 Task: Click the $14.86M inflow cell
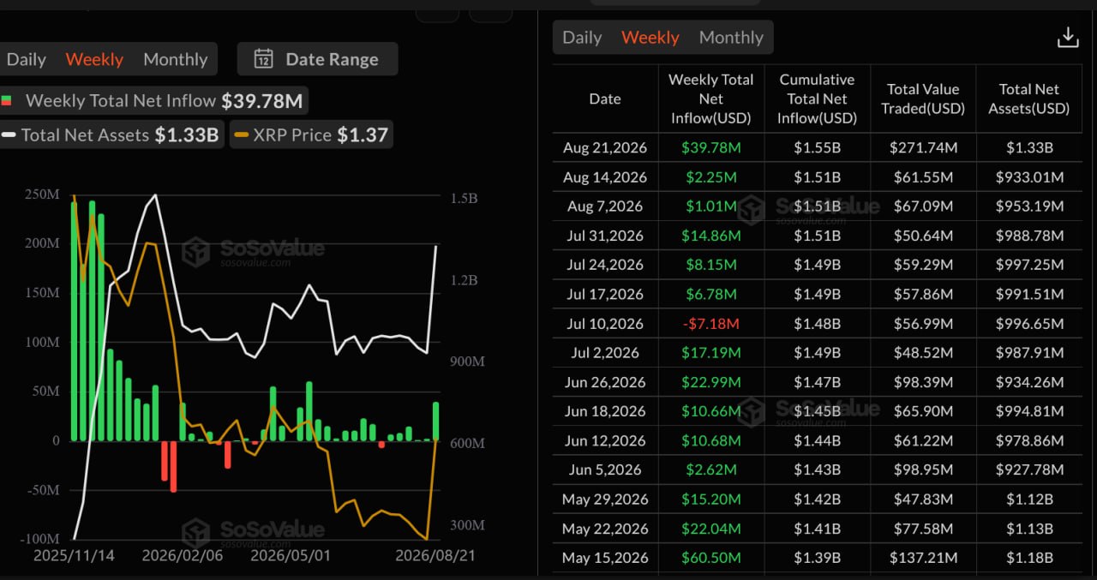[x=711, y=236]
